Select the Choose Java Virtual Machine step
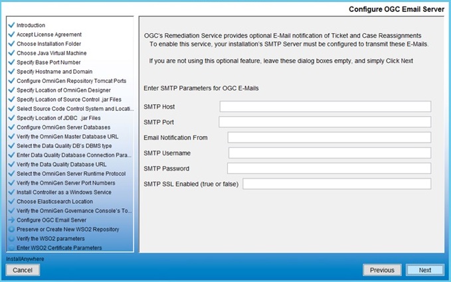 pyautogui.click(x=52, y=53)
